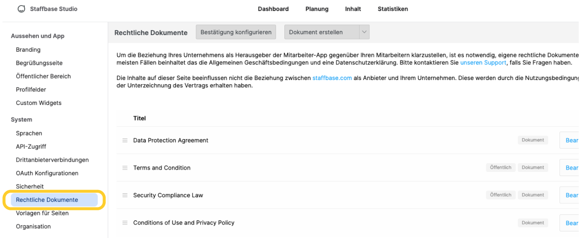
Task: Open the Statistiken tab
Action: pos(393,9)
